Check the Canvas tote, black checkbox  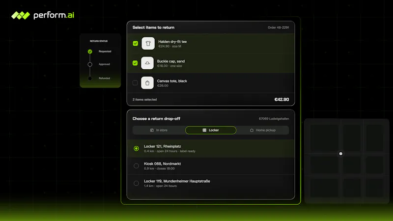click(135, 83)
